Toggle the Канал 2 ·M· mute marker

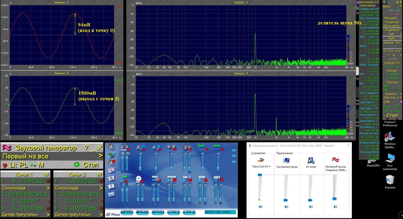(x=99, y=175)
